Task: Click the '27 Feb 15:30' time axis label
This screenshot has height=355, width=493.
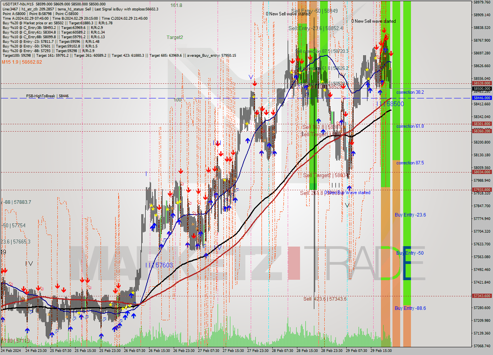Action: [x=233, y=351]
